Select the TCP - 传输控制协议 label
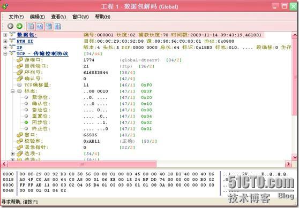299x208 pixels. [x=42, y=53]
